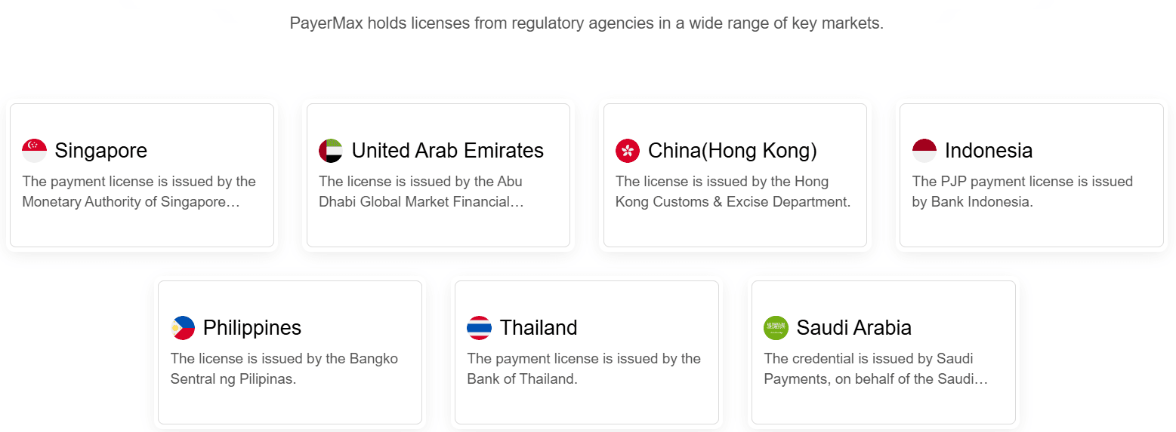Select the Singapore heading
Image resolution: width=1176 pixels, height=432 pixels.
pos(101,151)
